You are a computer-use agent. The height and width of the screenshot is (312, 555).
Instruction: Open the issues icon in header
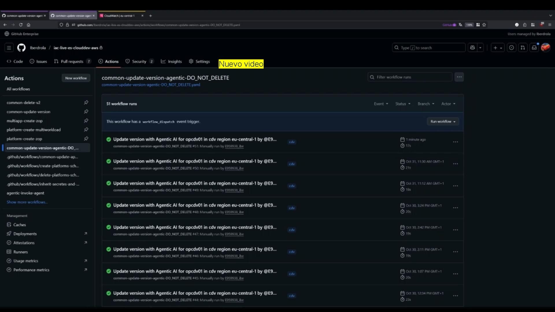point(511,48)
